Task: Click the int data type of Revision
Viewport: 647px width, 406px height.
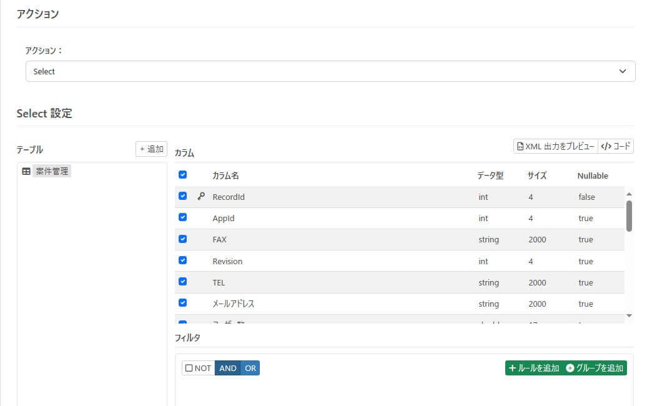Action: pyautogui.click(x=483, y=261)
